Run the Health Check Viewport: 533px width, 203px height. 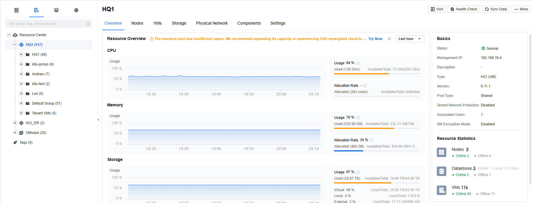coord(464,9)
